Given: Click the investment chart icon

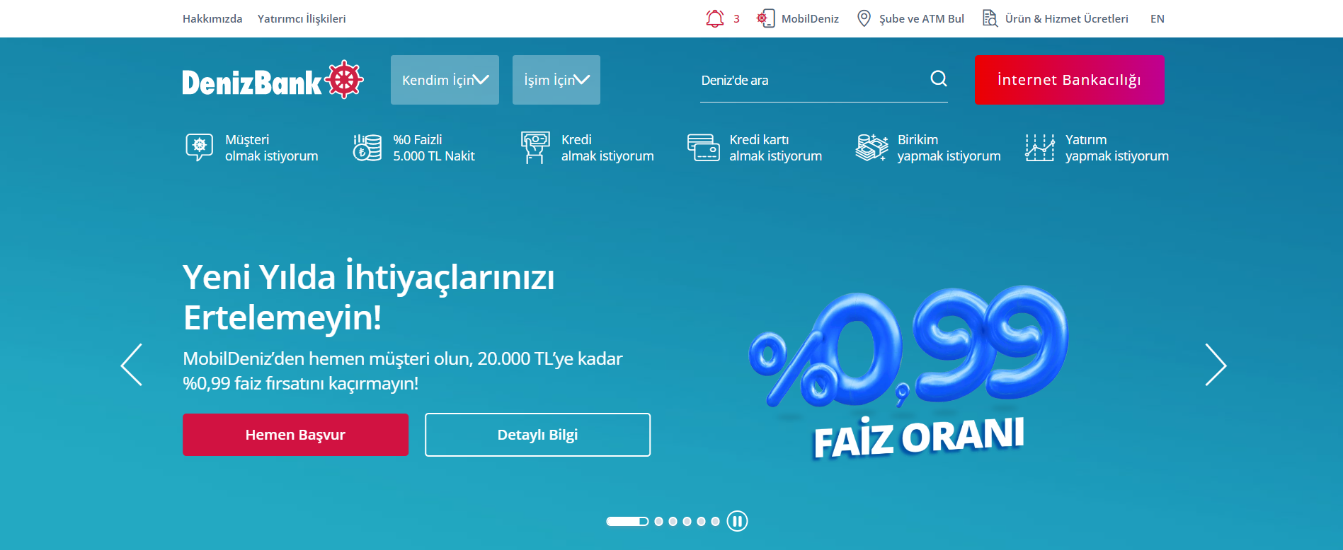Looking at the screenshot, I should (x=1040, y=147).
